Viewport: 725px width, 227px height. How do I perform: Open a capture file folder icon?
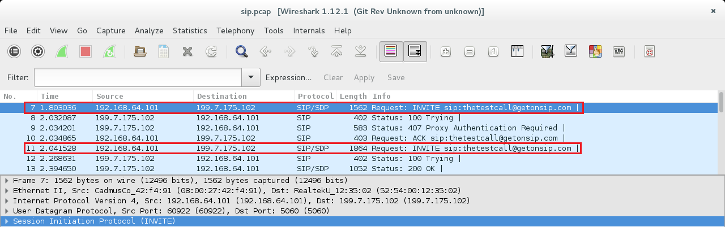point(139,51)
